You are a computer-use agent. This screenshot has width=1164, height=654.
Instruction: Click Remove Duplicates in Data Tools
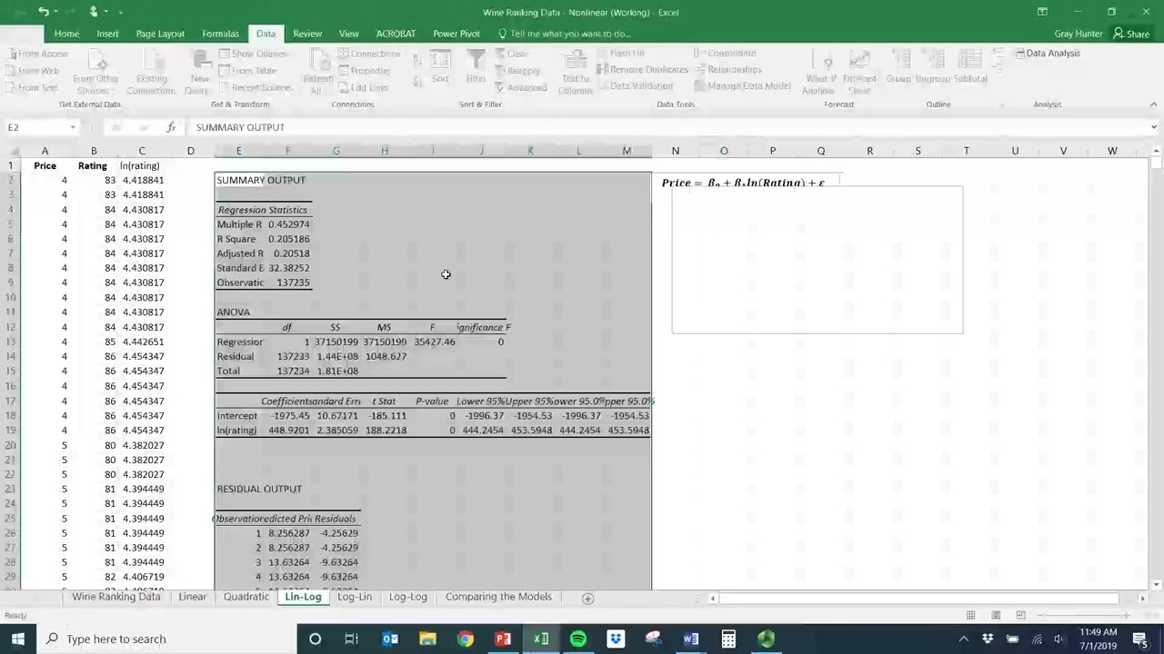[642, 70]
